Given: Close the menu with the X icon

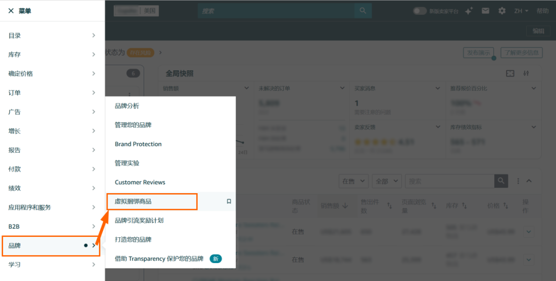Looking at the screenshot, I should (x=11, y=11).
